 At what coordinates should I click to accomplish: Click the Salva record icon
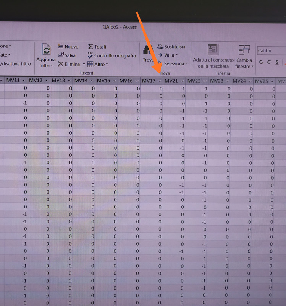coord(61,55)
